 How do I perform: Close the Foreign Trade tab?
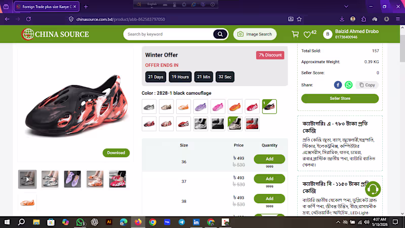pos(74,7)
